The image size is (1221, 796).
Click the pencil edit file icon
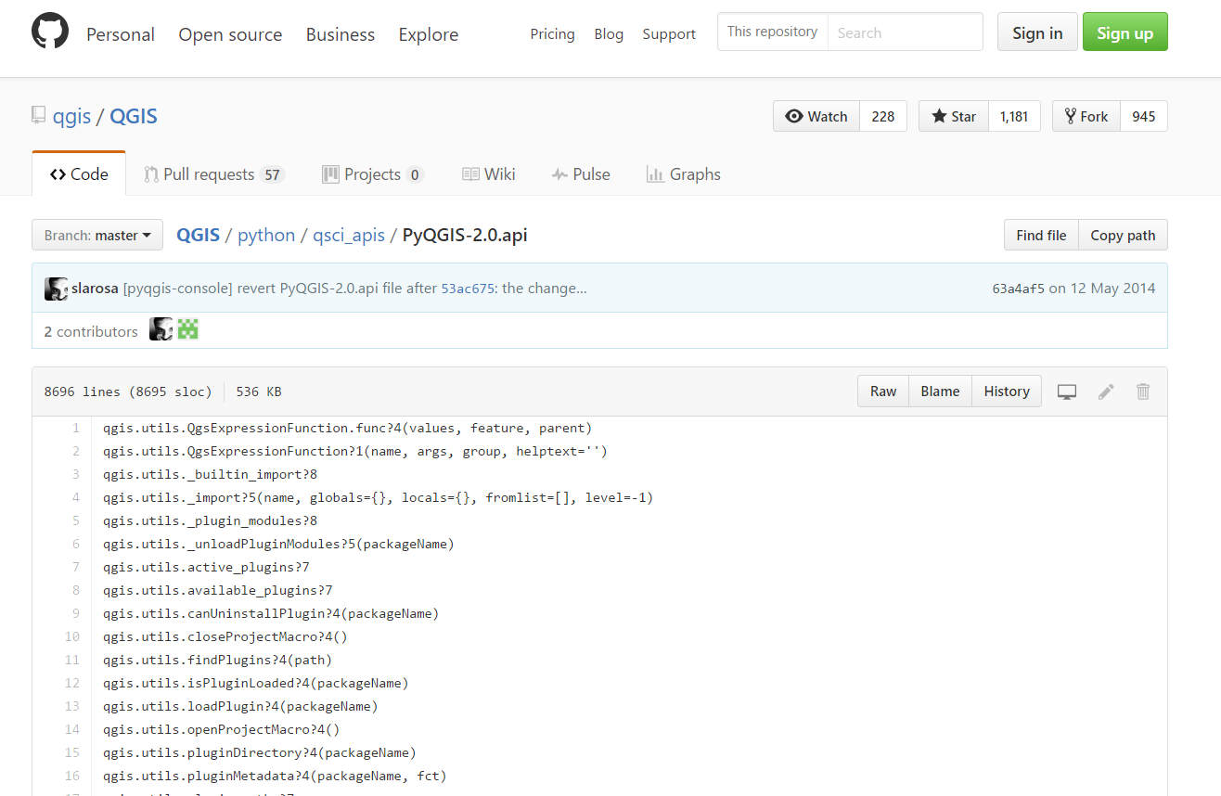(1106, 392)
